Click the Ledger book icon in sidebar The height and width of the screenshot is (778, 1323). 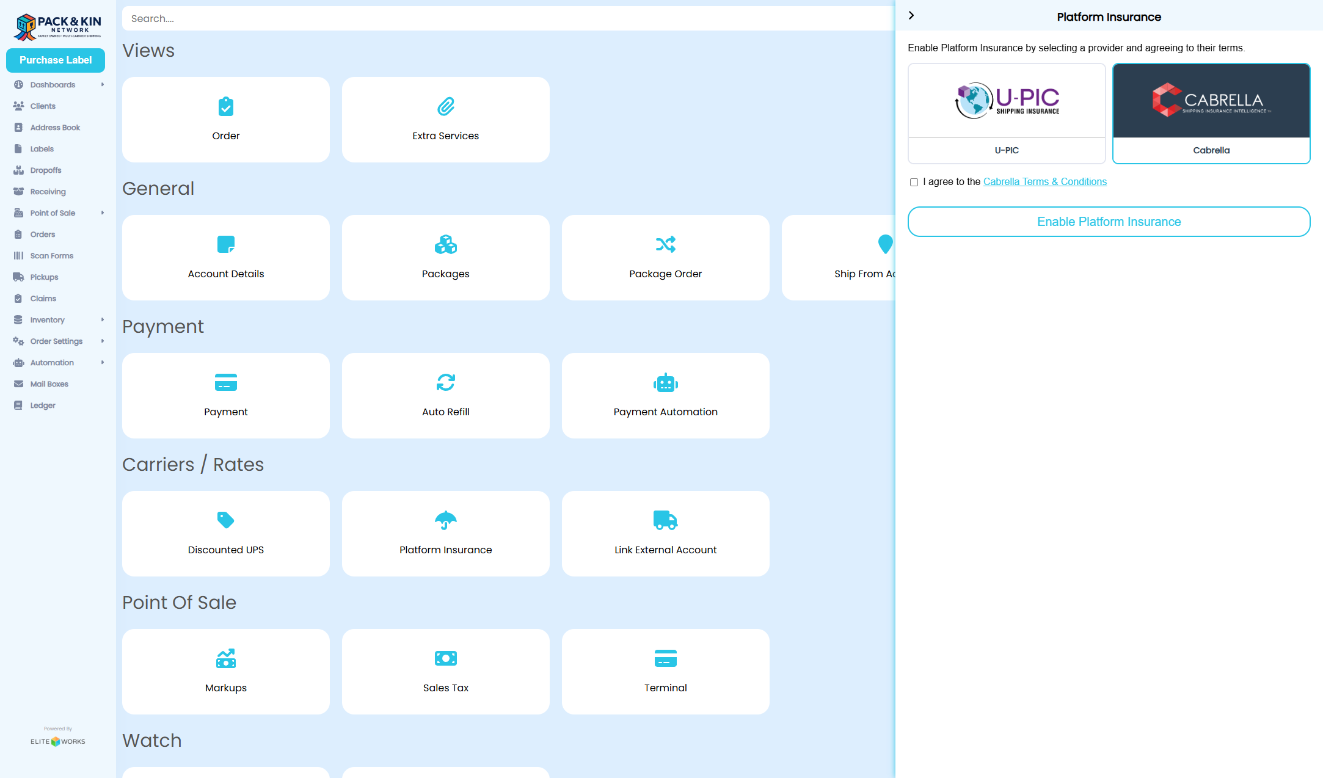tap(18, 405)
